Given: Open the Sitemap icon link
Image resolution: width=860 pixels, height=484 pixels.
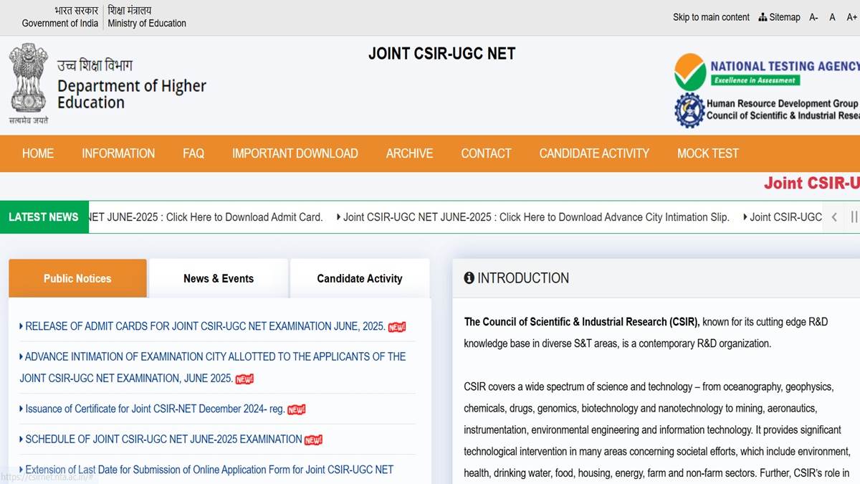Looking at the screenshot, I should point(779,17).
